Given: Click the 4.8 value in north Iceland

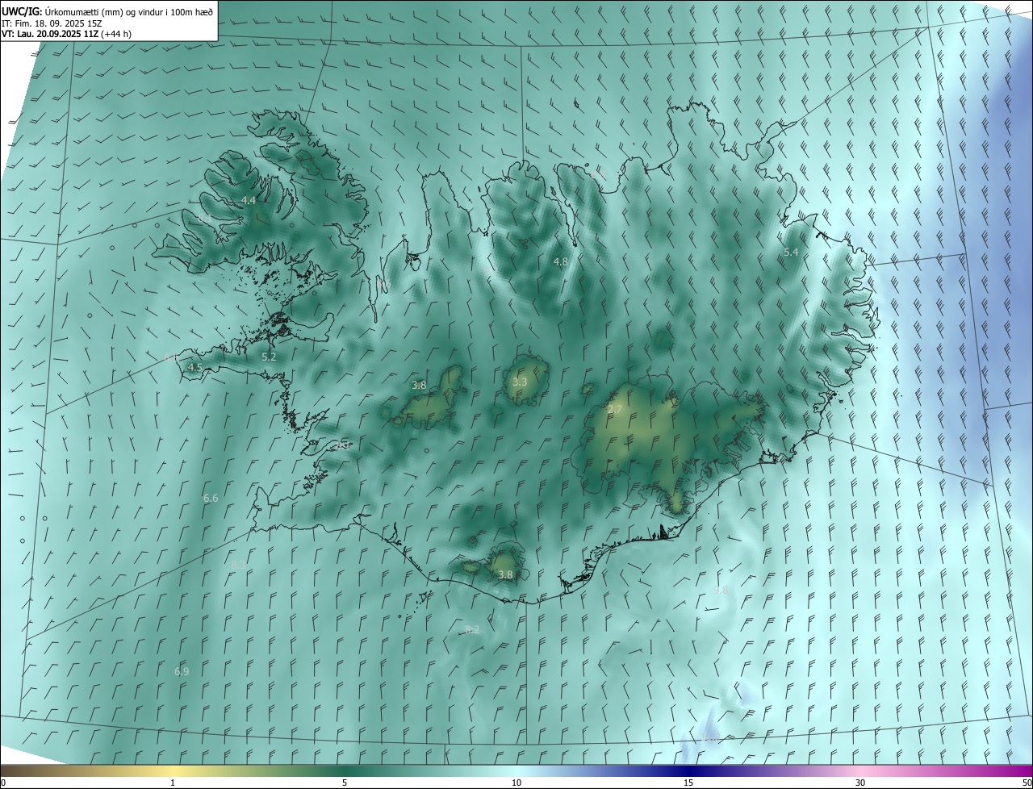Looking at the screenshot, I should click(560, 262).
